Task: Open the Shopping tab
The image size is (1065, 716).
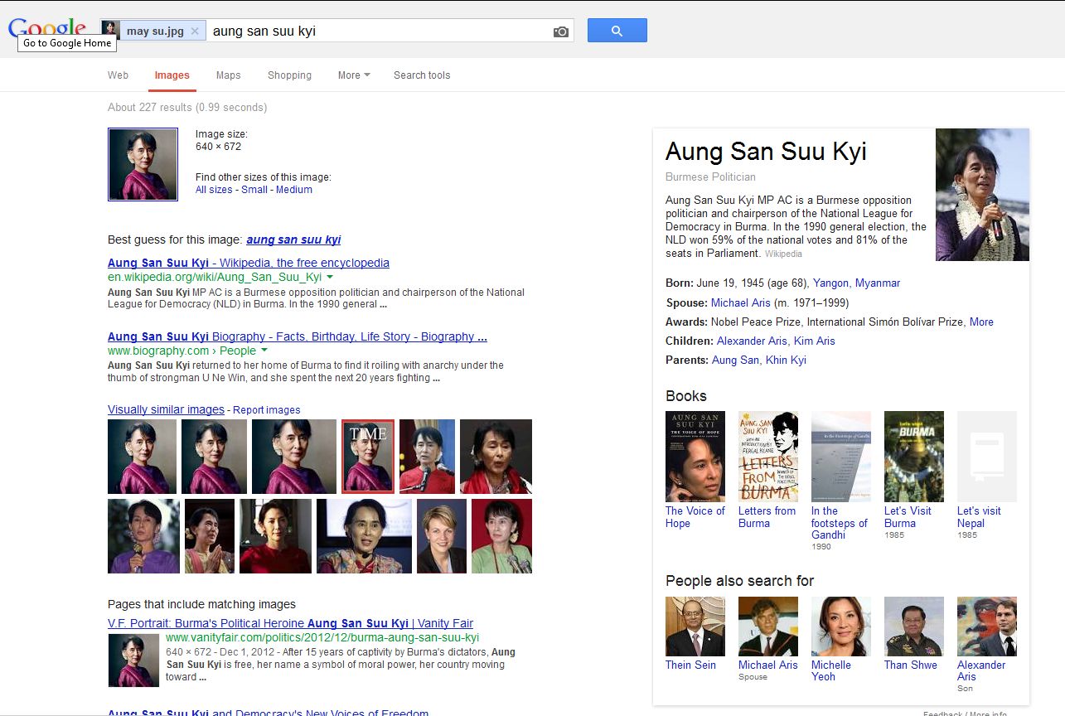Action: click(289, 75)
